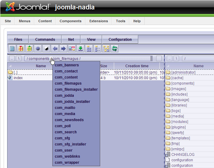Click the left panel path field
214x168 pixels.
click(x=88, y=58)
